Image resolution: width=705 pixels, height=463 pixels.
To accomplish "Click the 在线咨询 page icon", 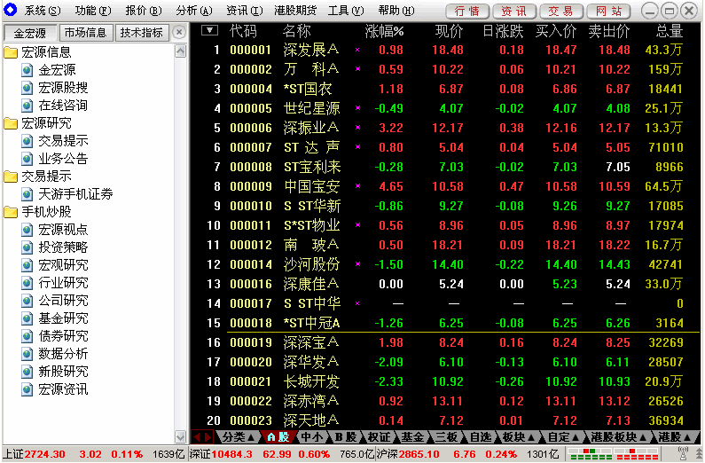I will 27,106.
